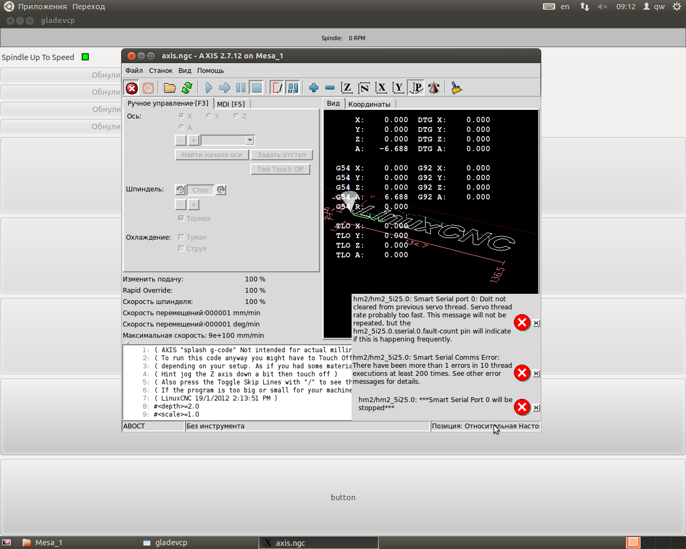Click the jog plus button under axis selection

coord(193,140)
